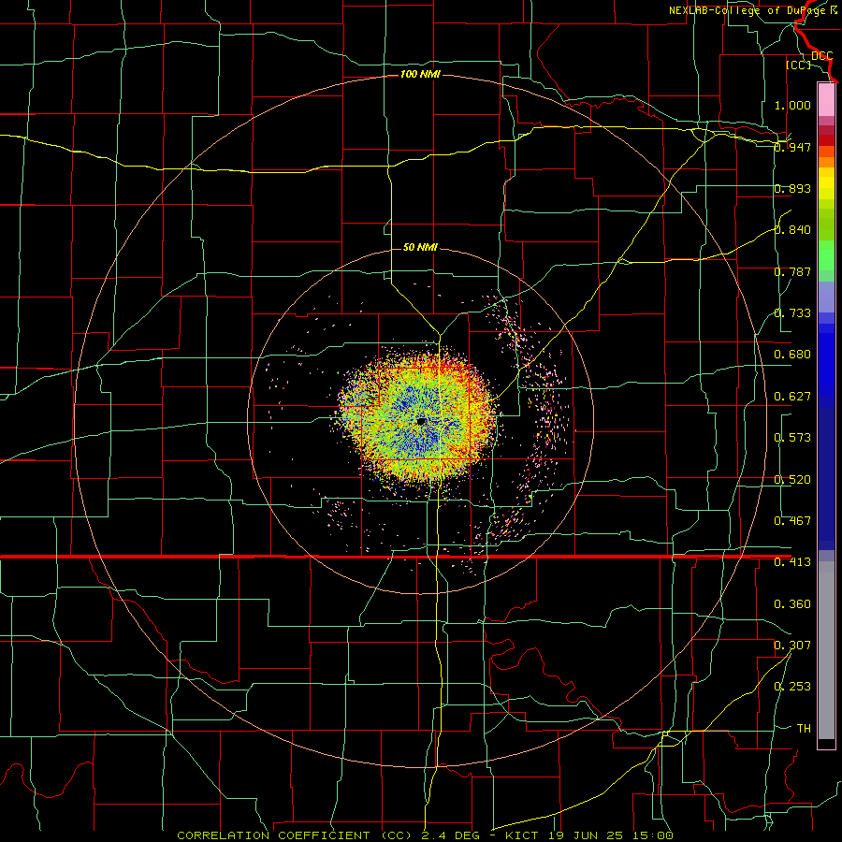842x842 pixels.
Task: Click the DCC label above the color scale
Action: click(x=821, y=56)
